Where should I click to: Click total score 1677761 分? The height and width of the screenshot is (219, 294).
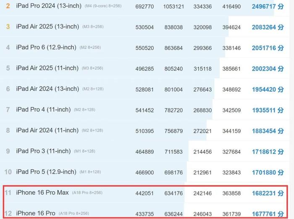[268, 214]
